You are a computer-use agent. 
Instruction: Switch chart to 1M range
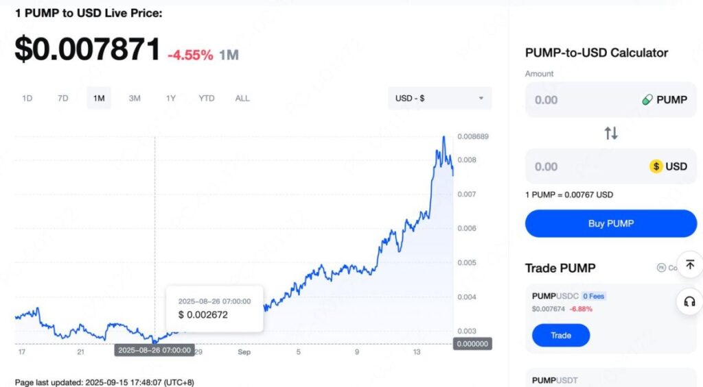pos(99,98)
